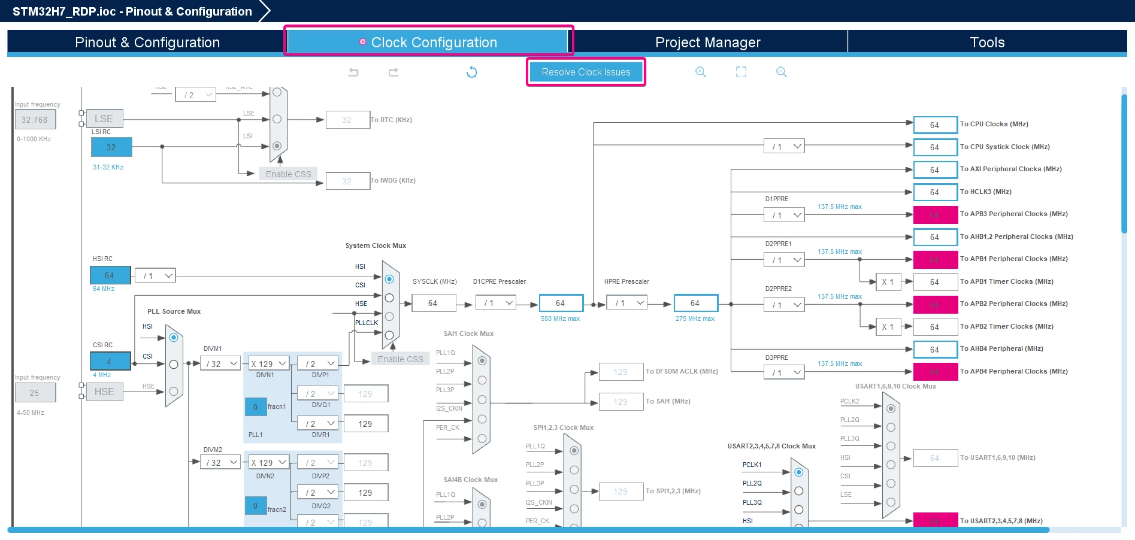Open the D2PPRE2 prescaler dropdown
Image resolution: width=1135 pixels, height=540 pixels.
(x=784, y=305)
